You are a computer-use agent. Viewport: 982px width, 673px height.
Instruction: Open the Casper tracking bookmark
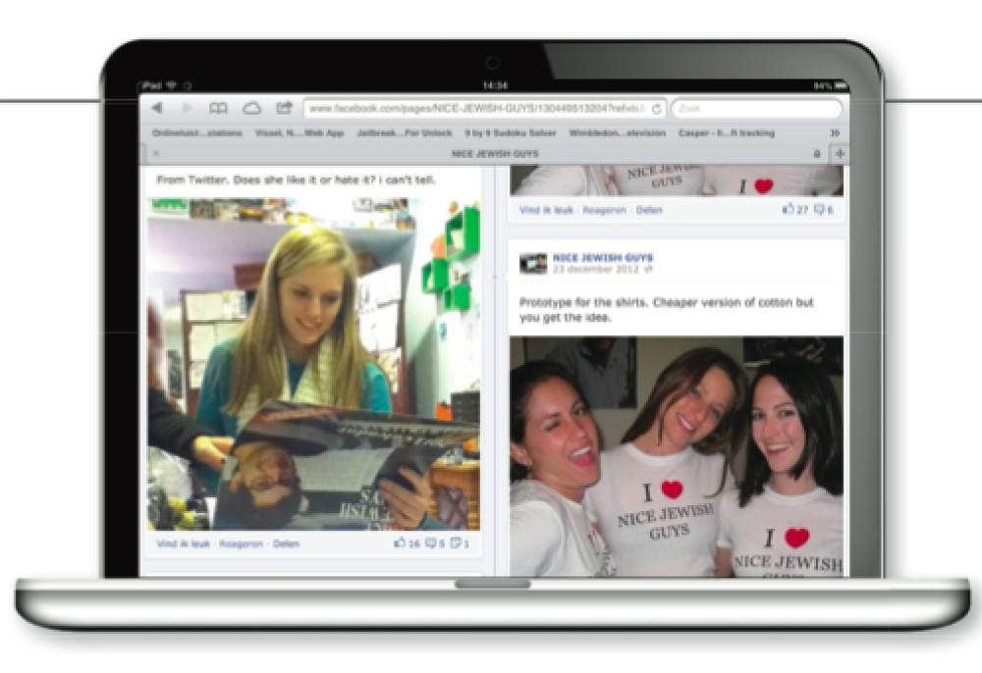(726, 133)
